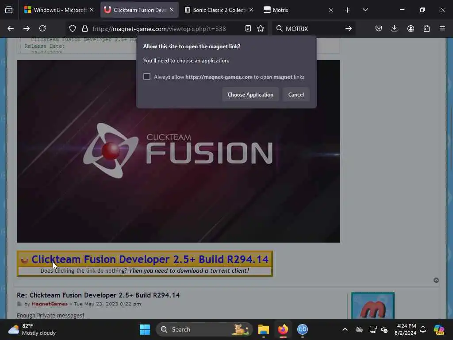Toggle reader view icon
Image resolution: width=453 pixels, height=340 pixels.
click(248, 28)
